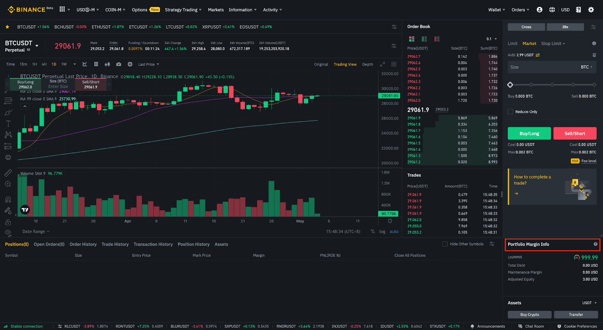Take chart snapshot with camera icon
The width and height of the screenshot is (603, 330).
(119, 64)
